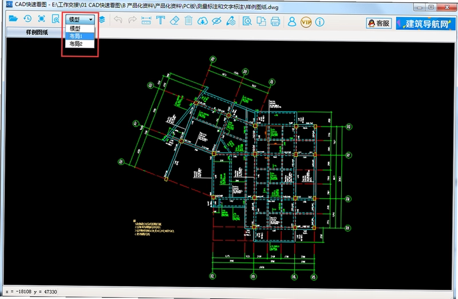The width and height of the screenshot is (458, 299).
Task: Click the cloud download icon
Action: click(x=203, y=21)
